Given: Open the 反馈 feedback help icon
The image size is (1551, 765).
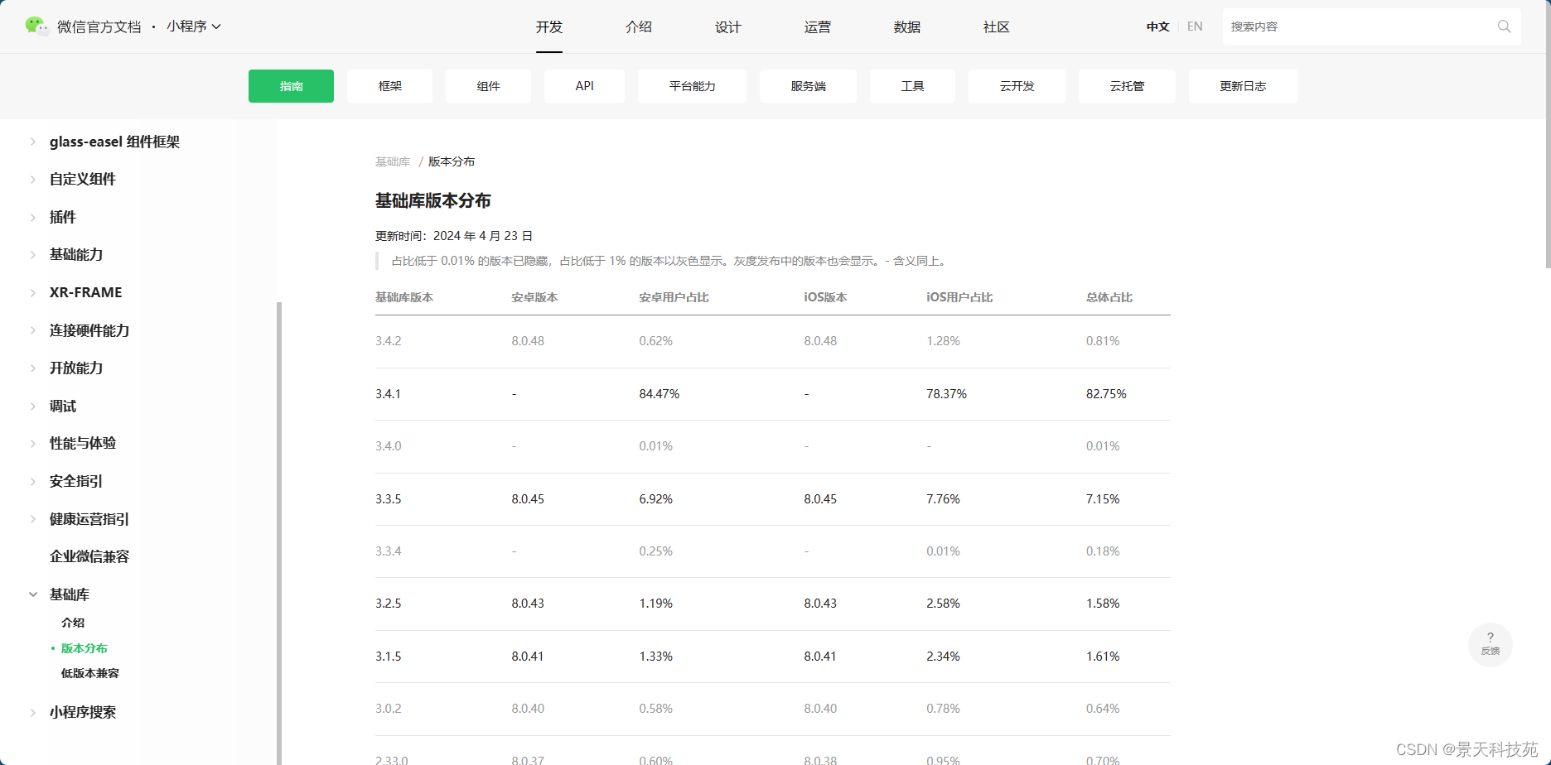Looking at the screenshot, I should tap(1491, 644).
